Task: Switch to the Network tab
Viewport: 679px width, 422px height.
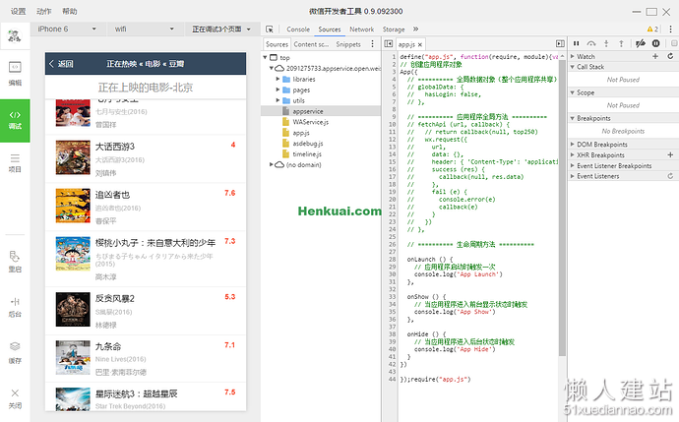Action: click(361, 29)
